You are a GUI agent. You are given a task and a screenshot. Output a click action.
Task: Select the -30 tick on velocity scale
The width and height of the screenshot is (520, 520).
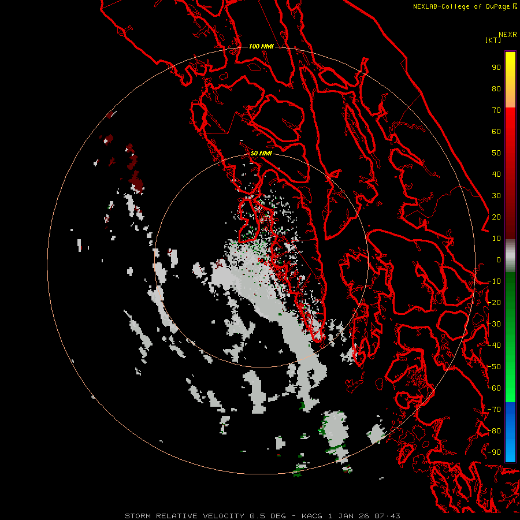(x=494, y=324)
